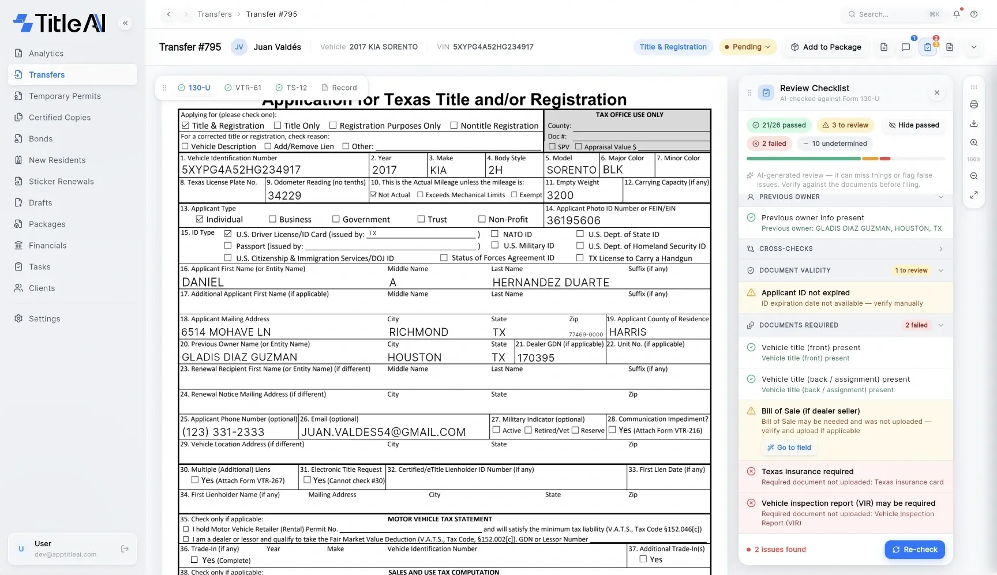Click the Re-check button
Image resolution: width=997 pixels, height=575 pixels.
click(915, 550)
